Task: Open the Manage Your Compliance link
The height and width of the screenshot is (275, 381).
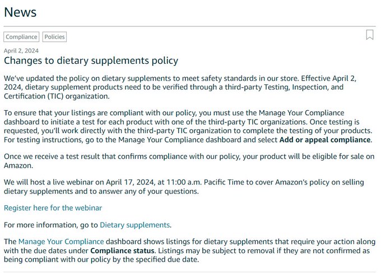Action: (x=61, y=241)
